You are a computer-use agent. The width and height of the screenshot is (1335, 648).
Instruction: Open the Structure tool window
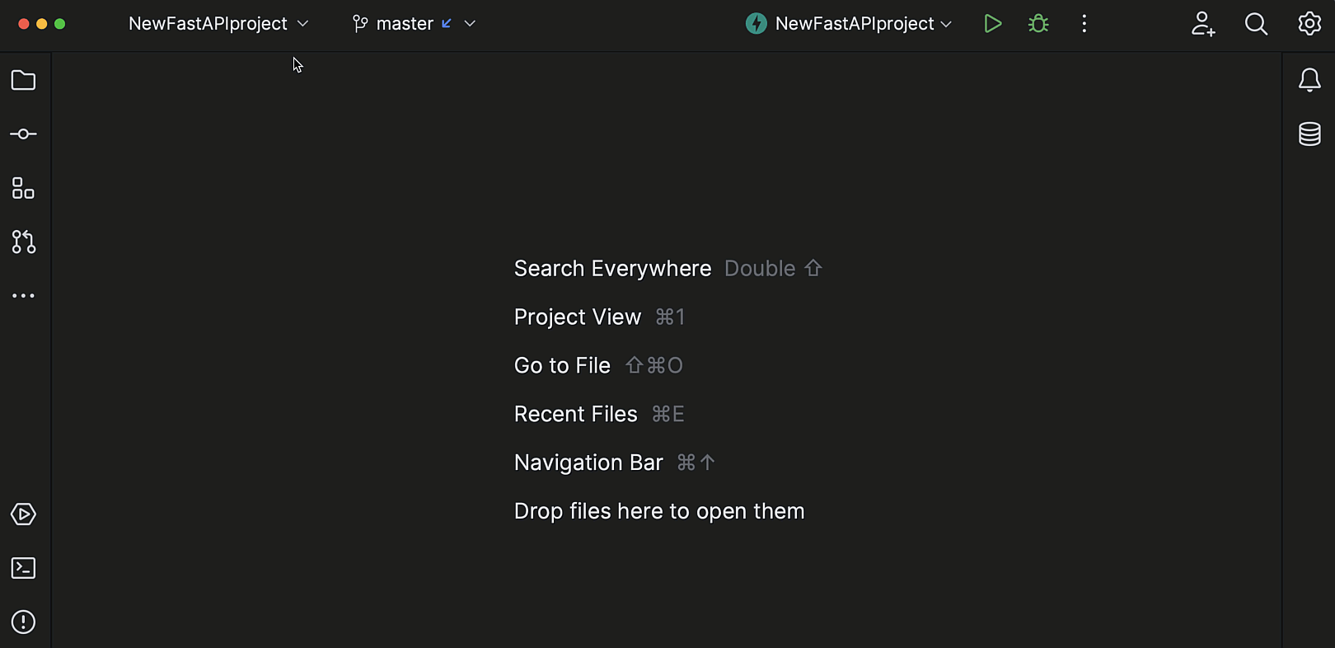[x=23, y=188]
